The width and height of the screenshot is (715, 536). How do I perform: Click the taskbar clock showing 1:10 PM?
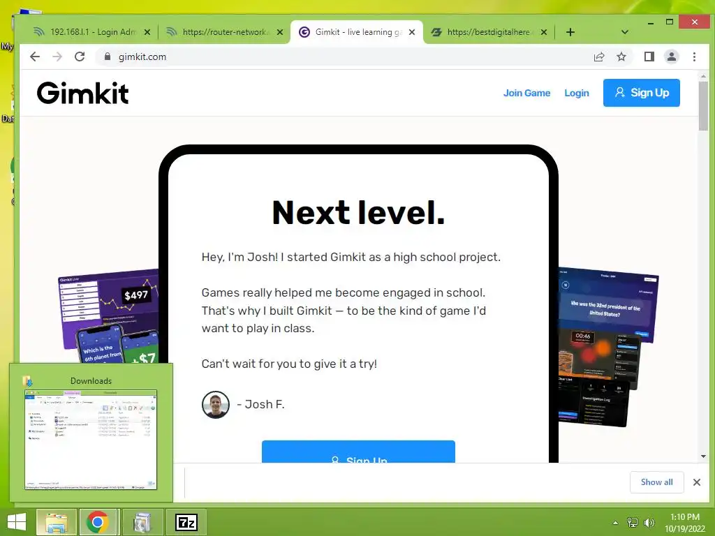[685, 523]
